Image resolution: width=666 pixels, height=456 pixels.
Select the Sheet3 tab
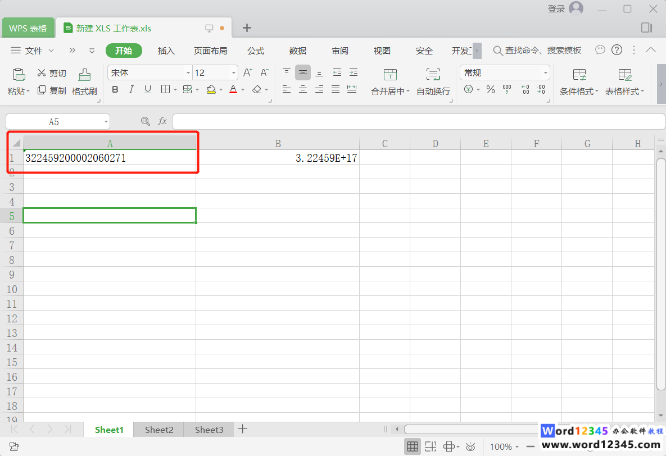[209, 430]
